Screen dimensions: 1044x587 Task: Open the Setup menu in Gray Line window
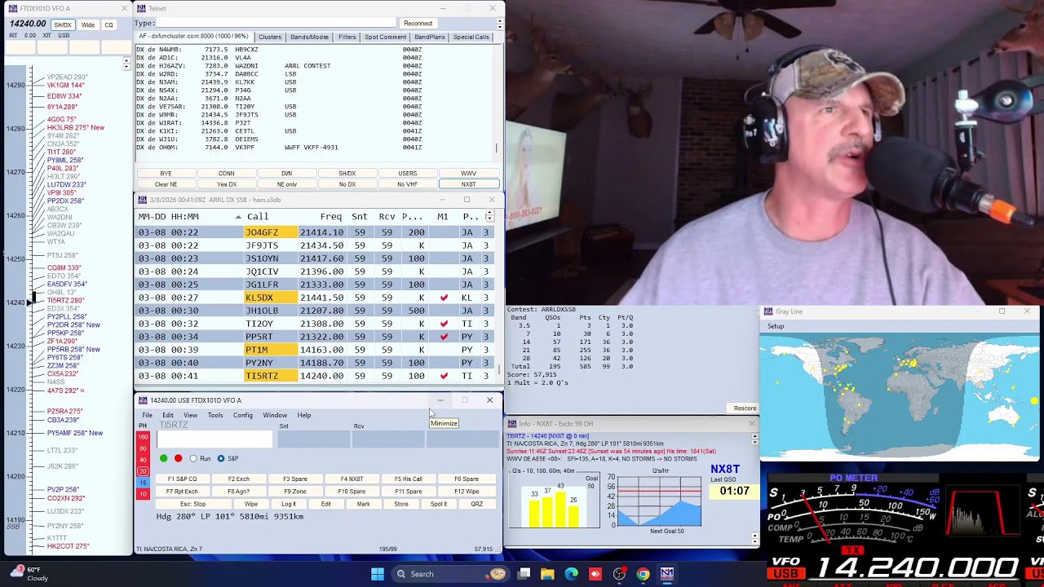coord(776,327)
